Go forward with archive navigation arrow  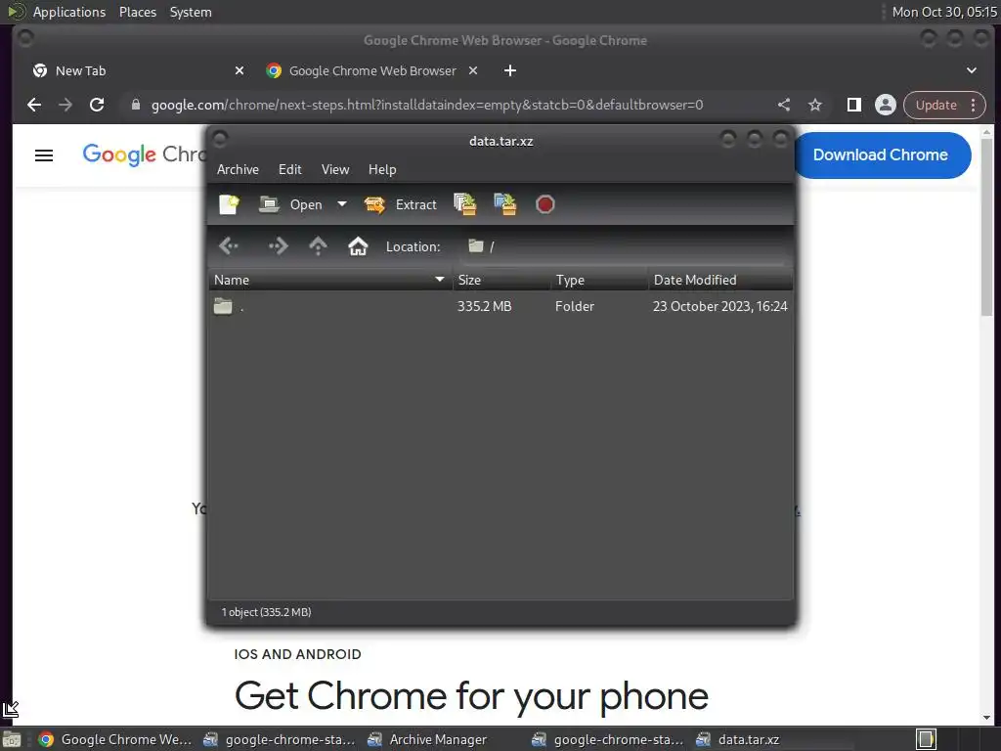(x=278, y=245)
